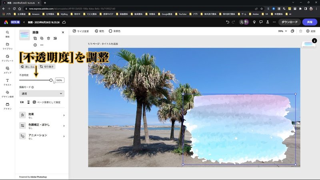Image resolution: width=320 pixels, height=180 pixels.
Task: Open the beaker experimental features icon
Action: pos(267,22)
